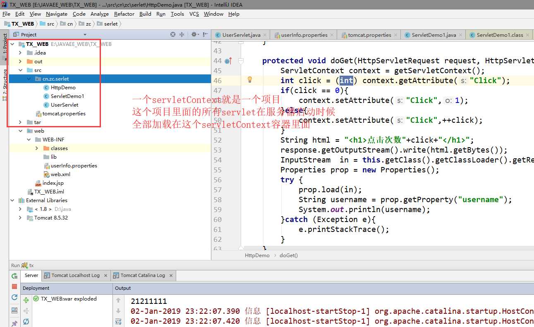Viewport: 534px width, 327px height.
Task: Select TX_WEB.iml file in project tree
Action: [x=49, y=192]
